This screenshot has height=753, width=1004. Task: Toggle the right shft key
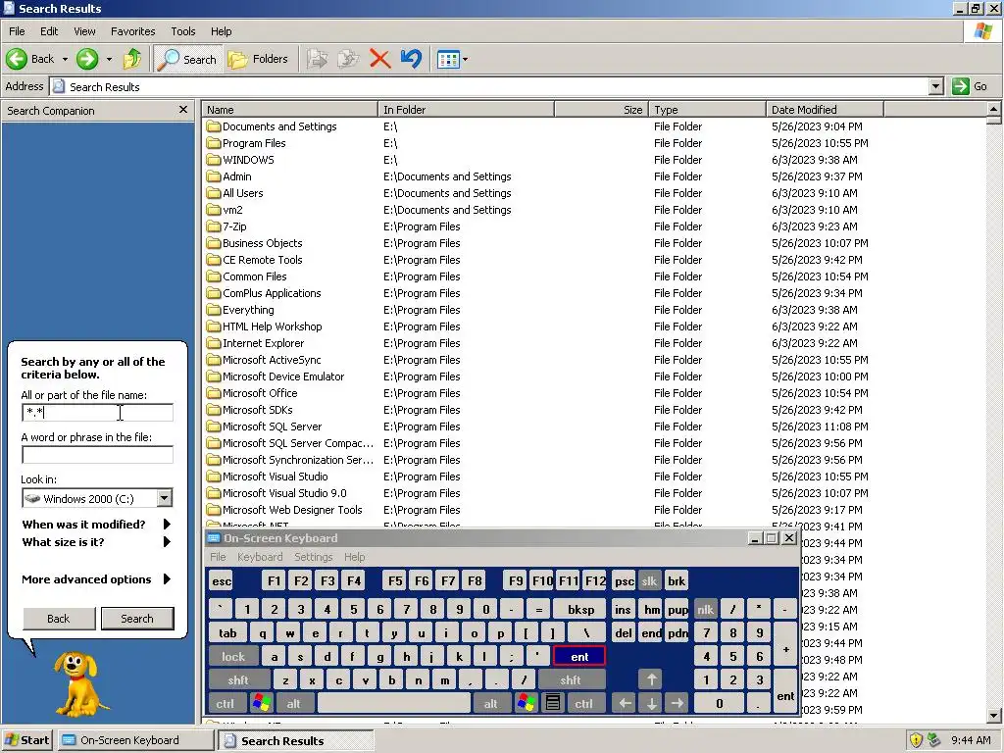tap(571, 680)
